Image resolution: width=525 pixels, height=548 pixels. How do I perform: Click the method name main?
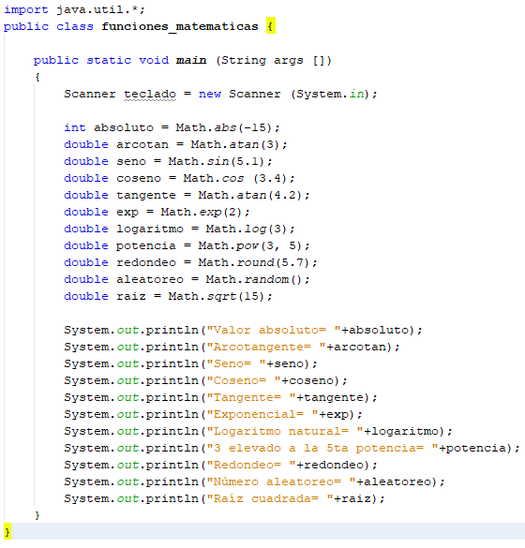click(191, 60)
